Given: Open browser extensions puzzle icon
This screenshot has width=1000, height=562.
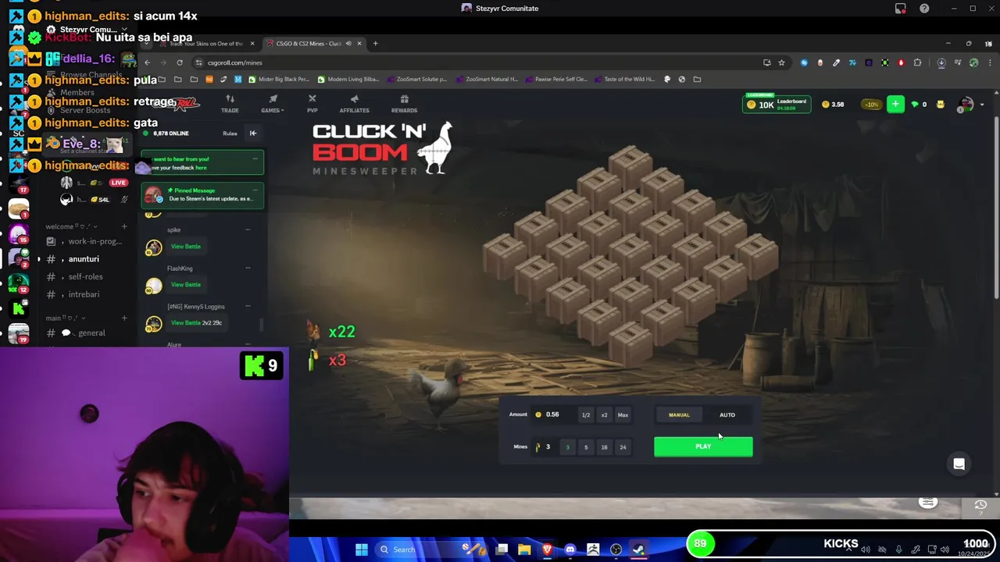Looking at the screenshot, I should coord(917,62).
